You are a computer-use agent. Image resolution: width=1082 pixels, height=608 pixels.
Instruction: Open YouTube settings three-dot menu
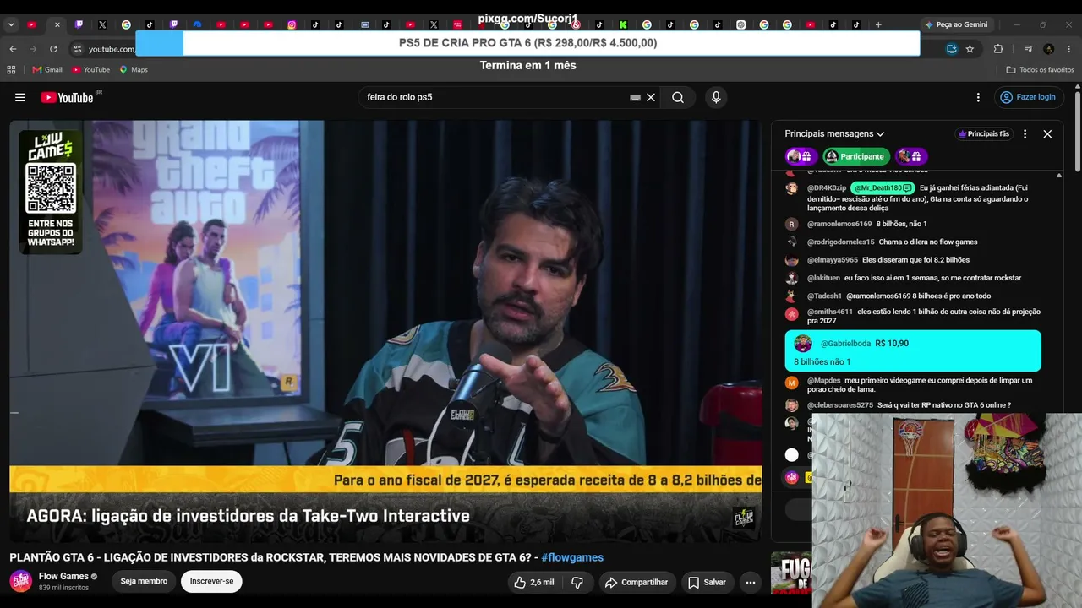click(978, 97)
